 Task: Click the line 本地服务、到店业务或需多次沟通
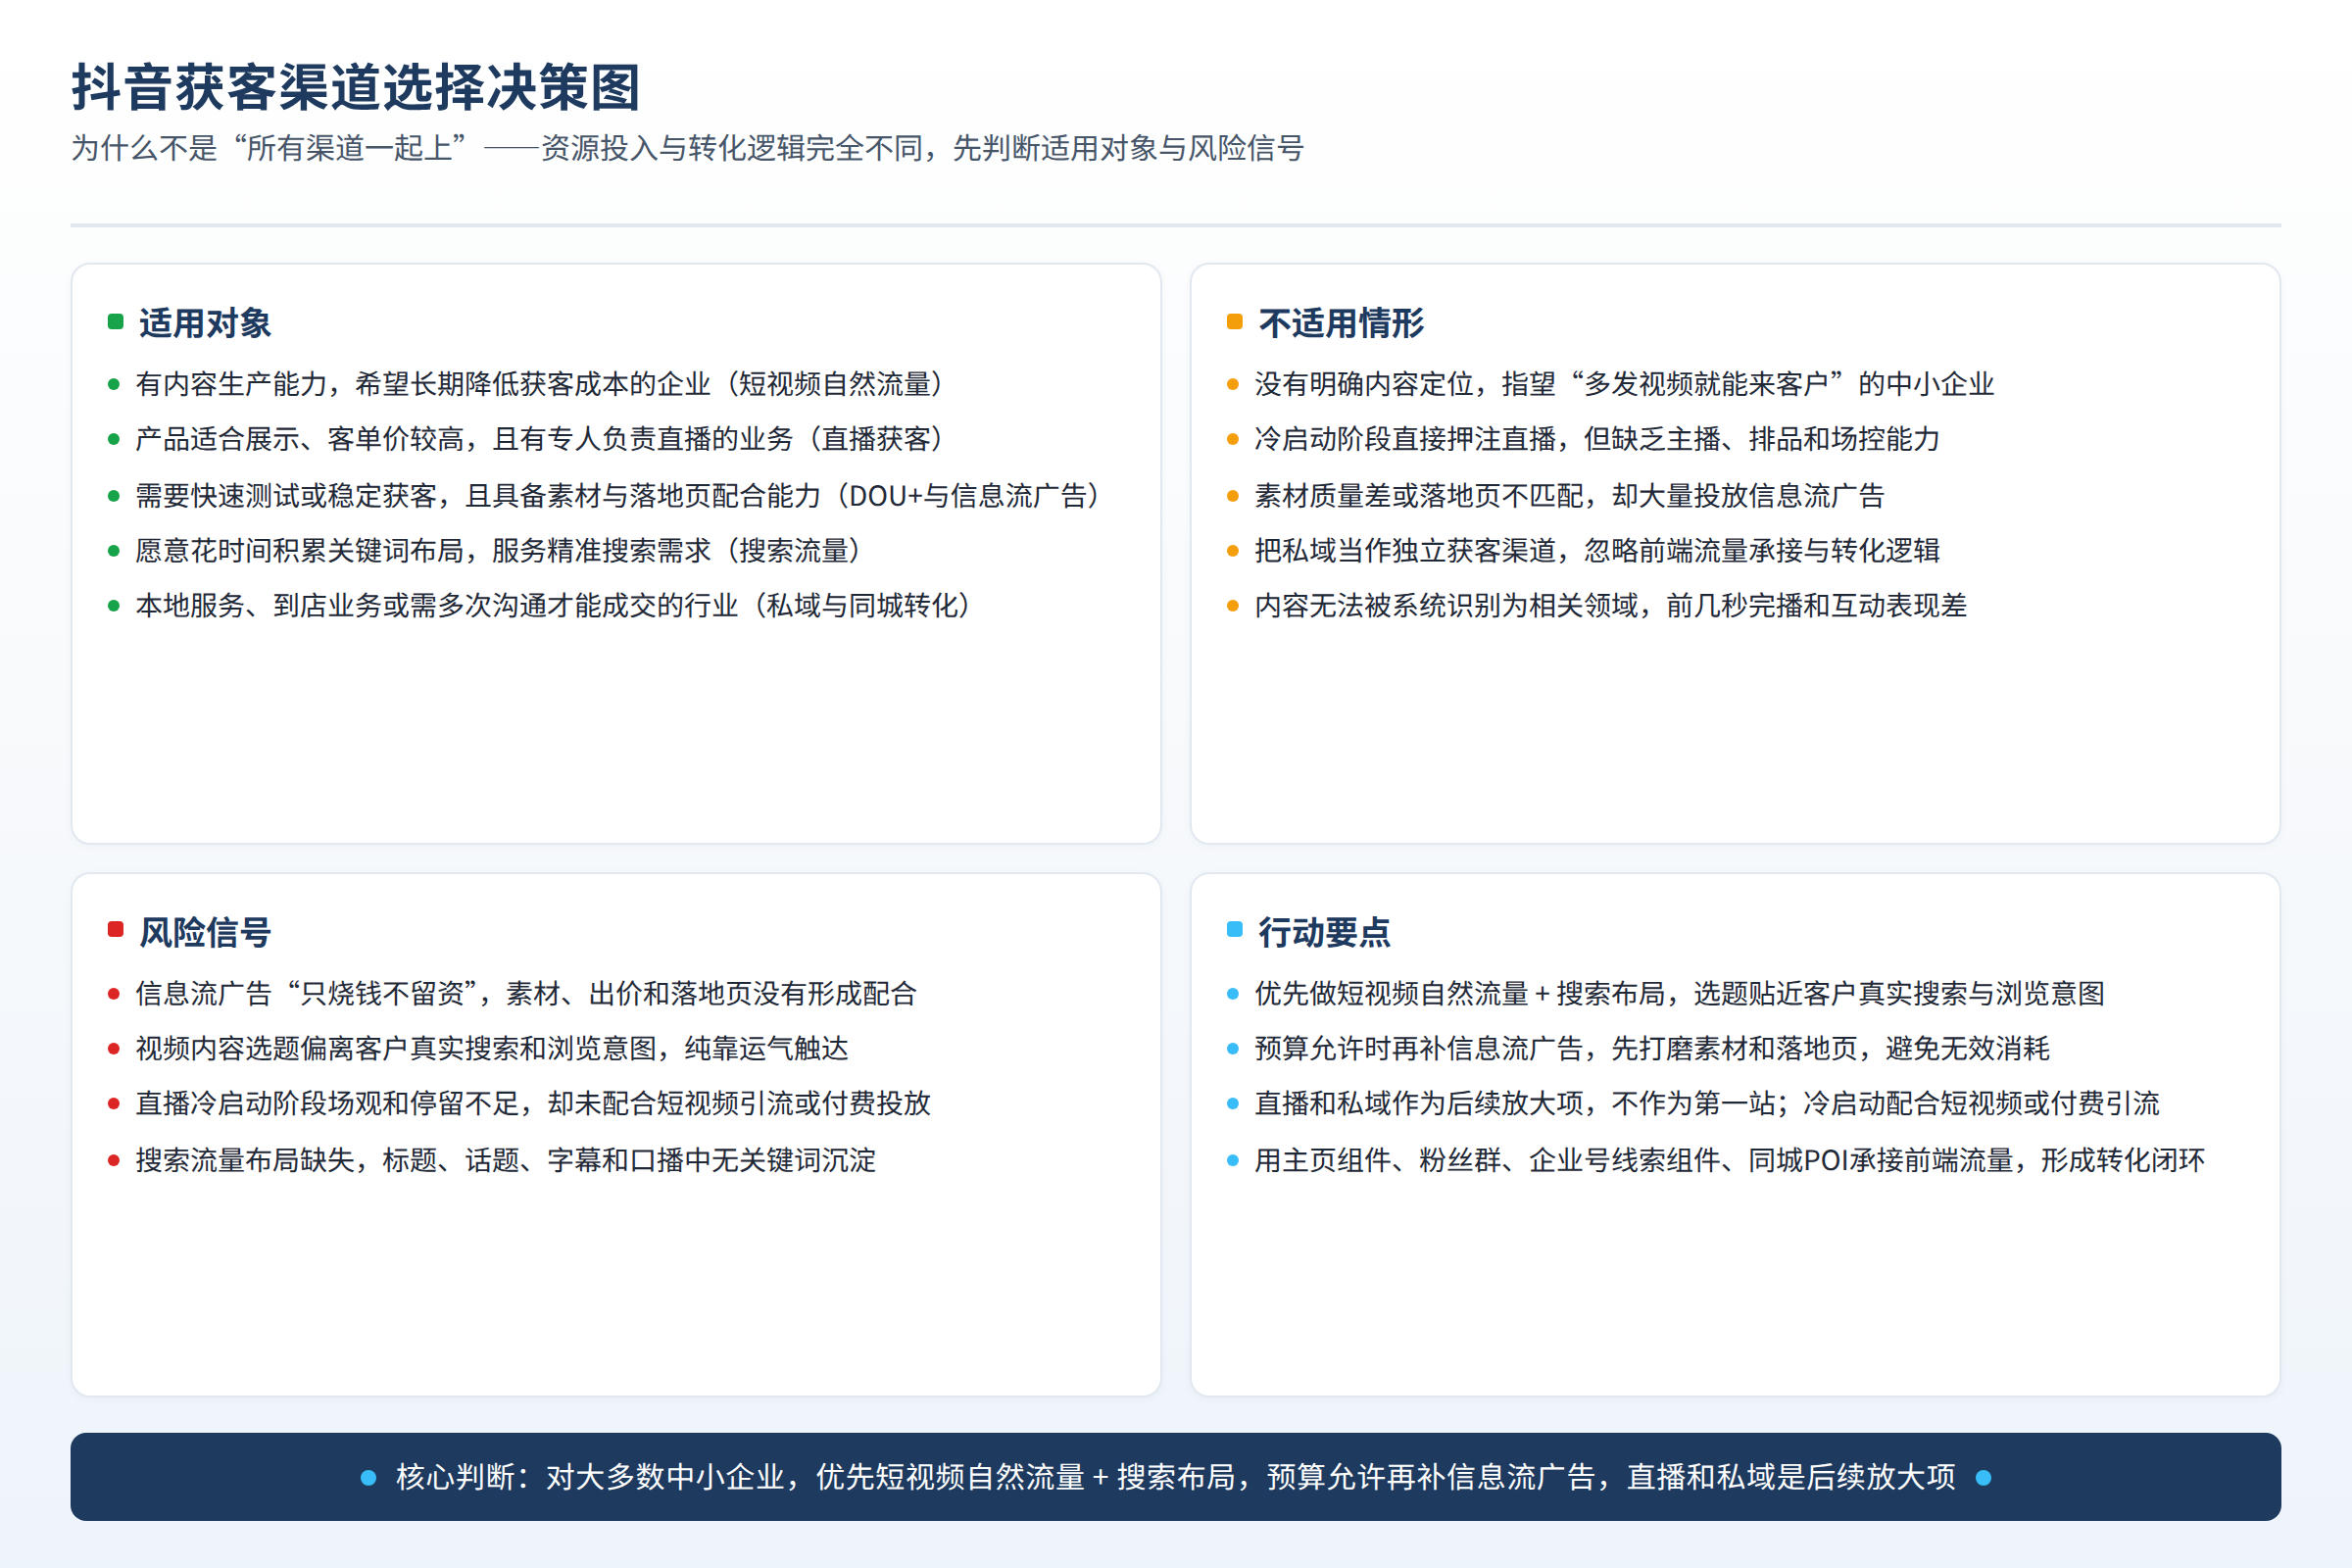pos(554,606)
